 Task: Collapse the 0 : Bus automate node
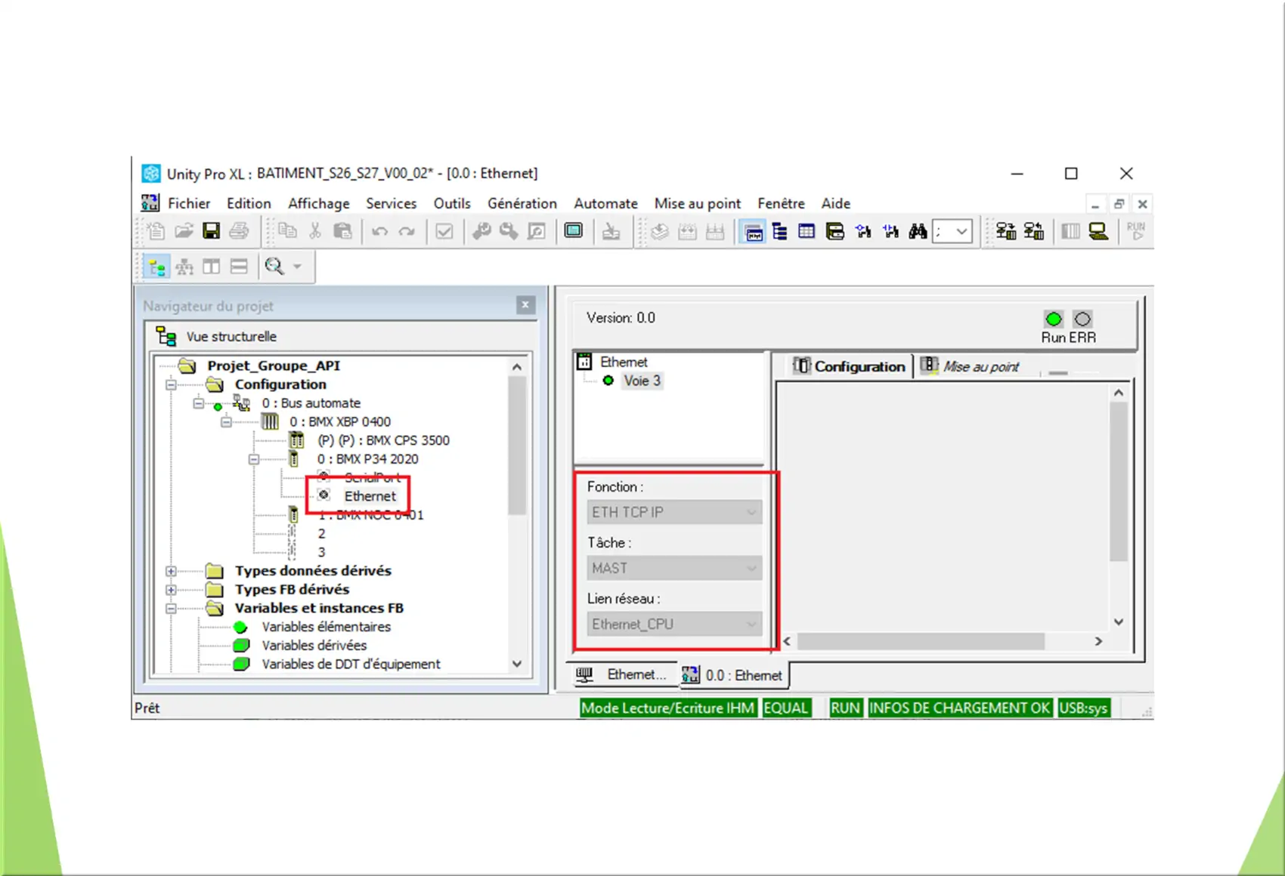[x=198, y=403]
